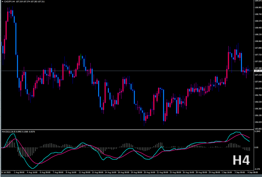
Task: Click the '1 Sep 16:00' time axis label
Action: point(227,172)
